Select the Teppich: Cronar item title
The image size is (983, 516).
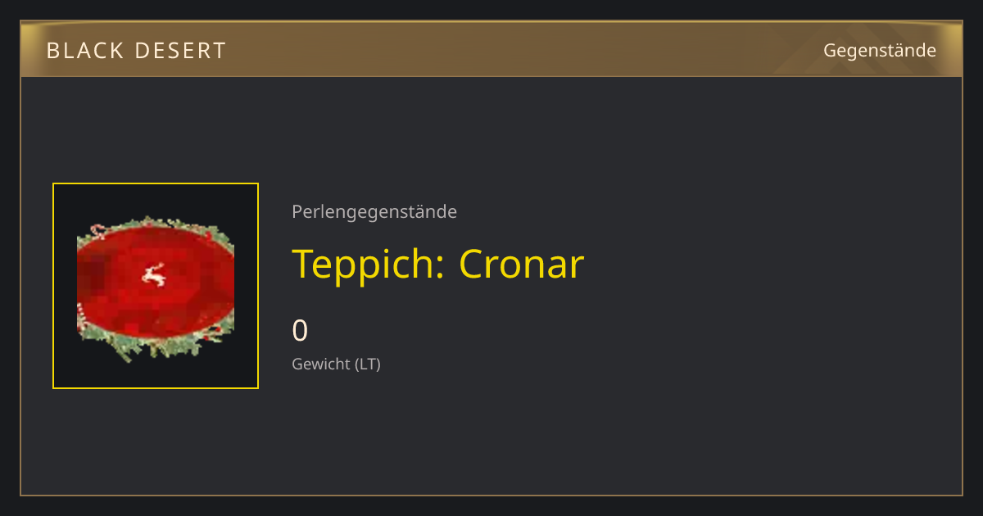[438, 264]
